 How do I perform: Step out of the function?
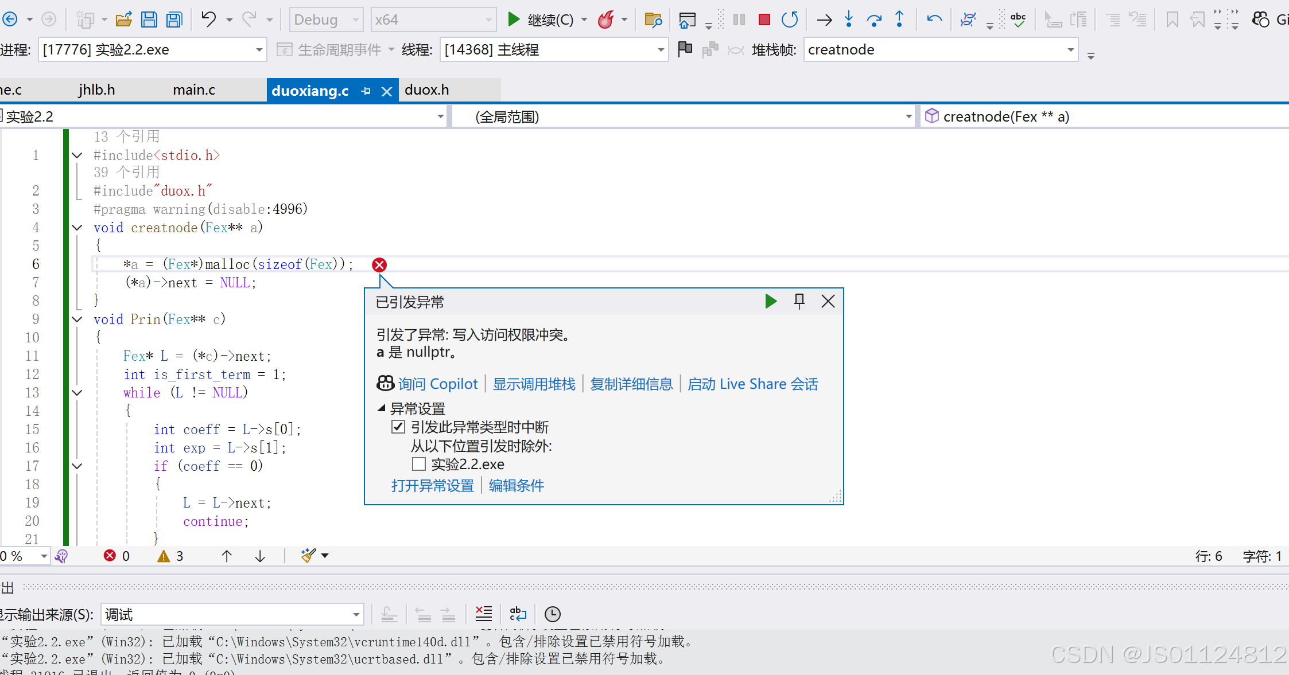[899, 19]
